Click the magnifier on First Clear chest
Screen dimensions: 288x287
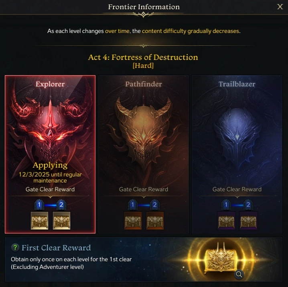point(239,275)
